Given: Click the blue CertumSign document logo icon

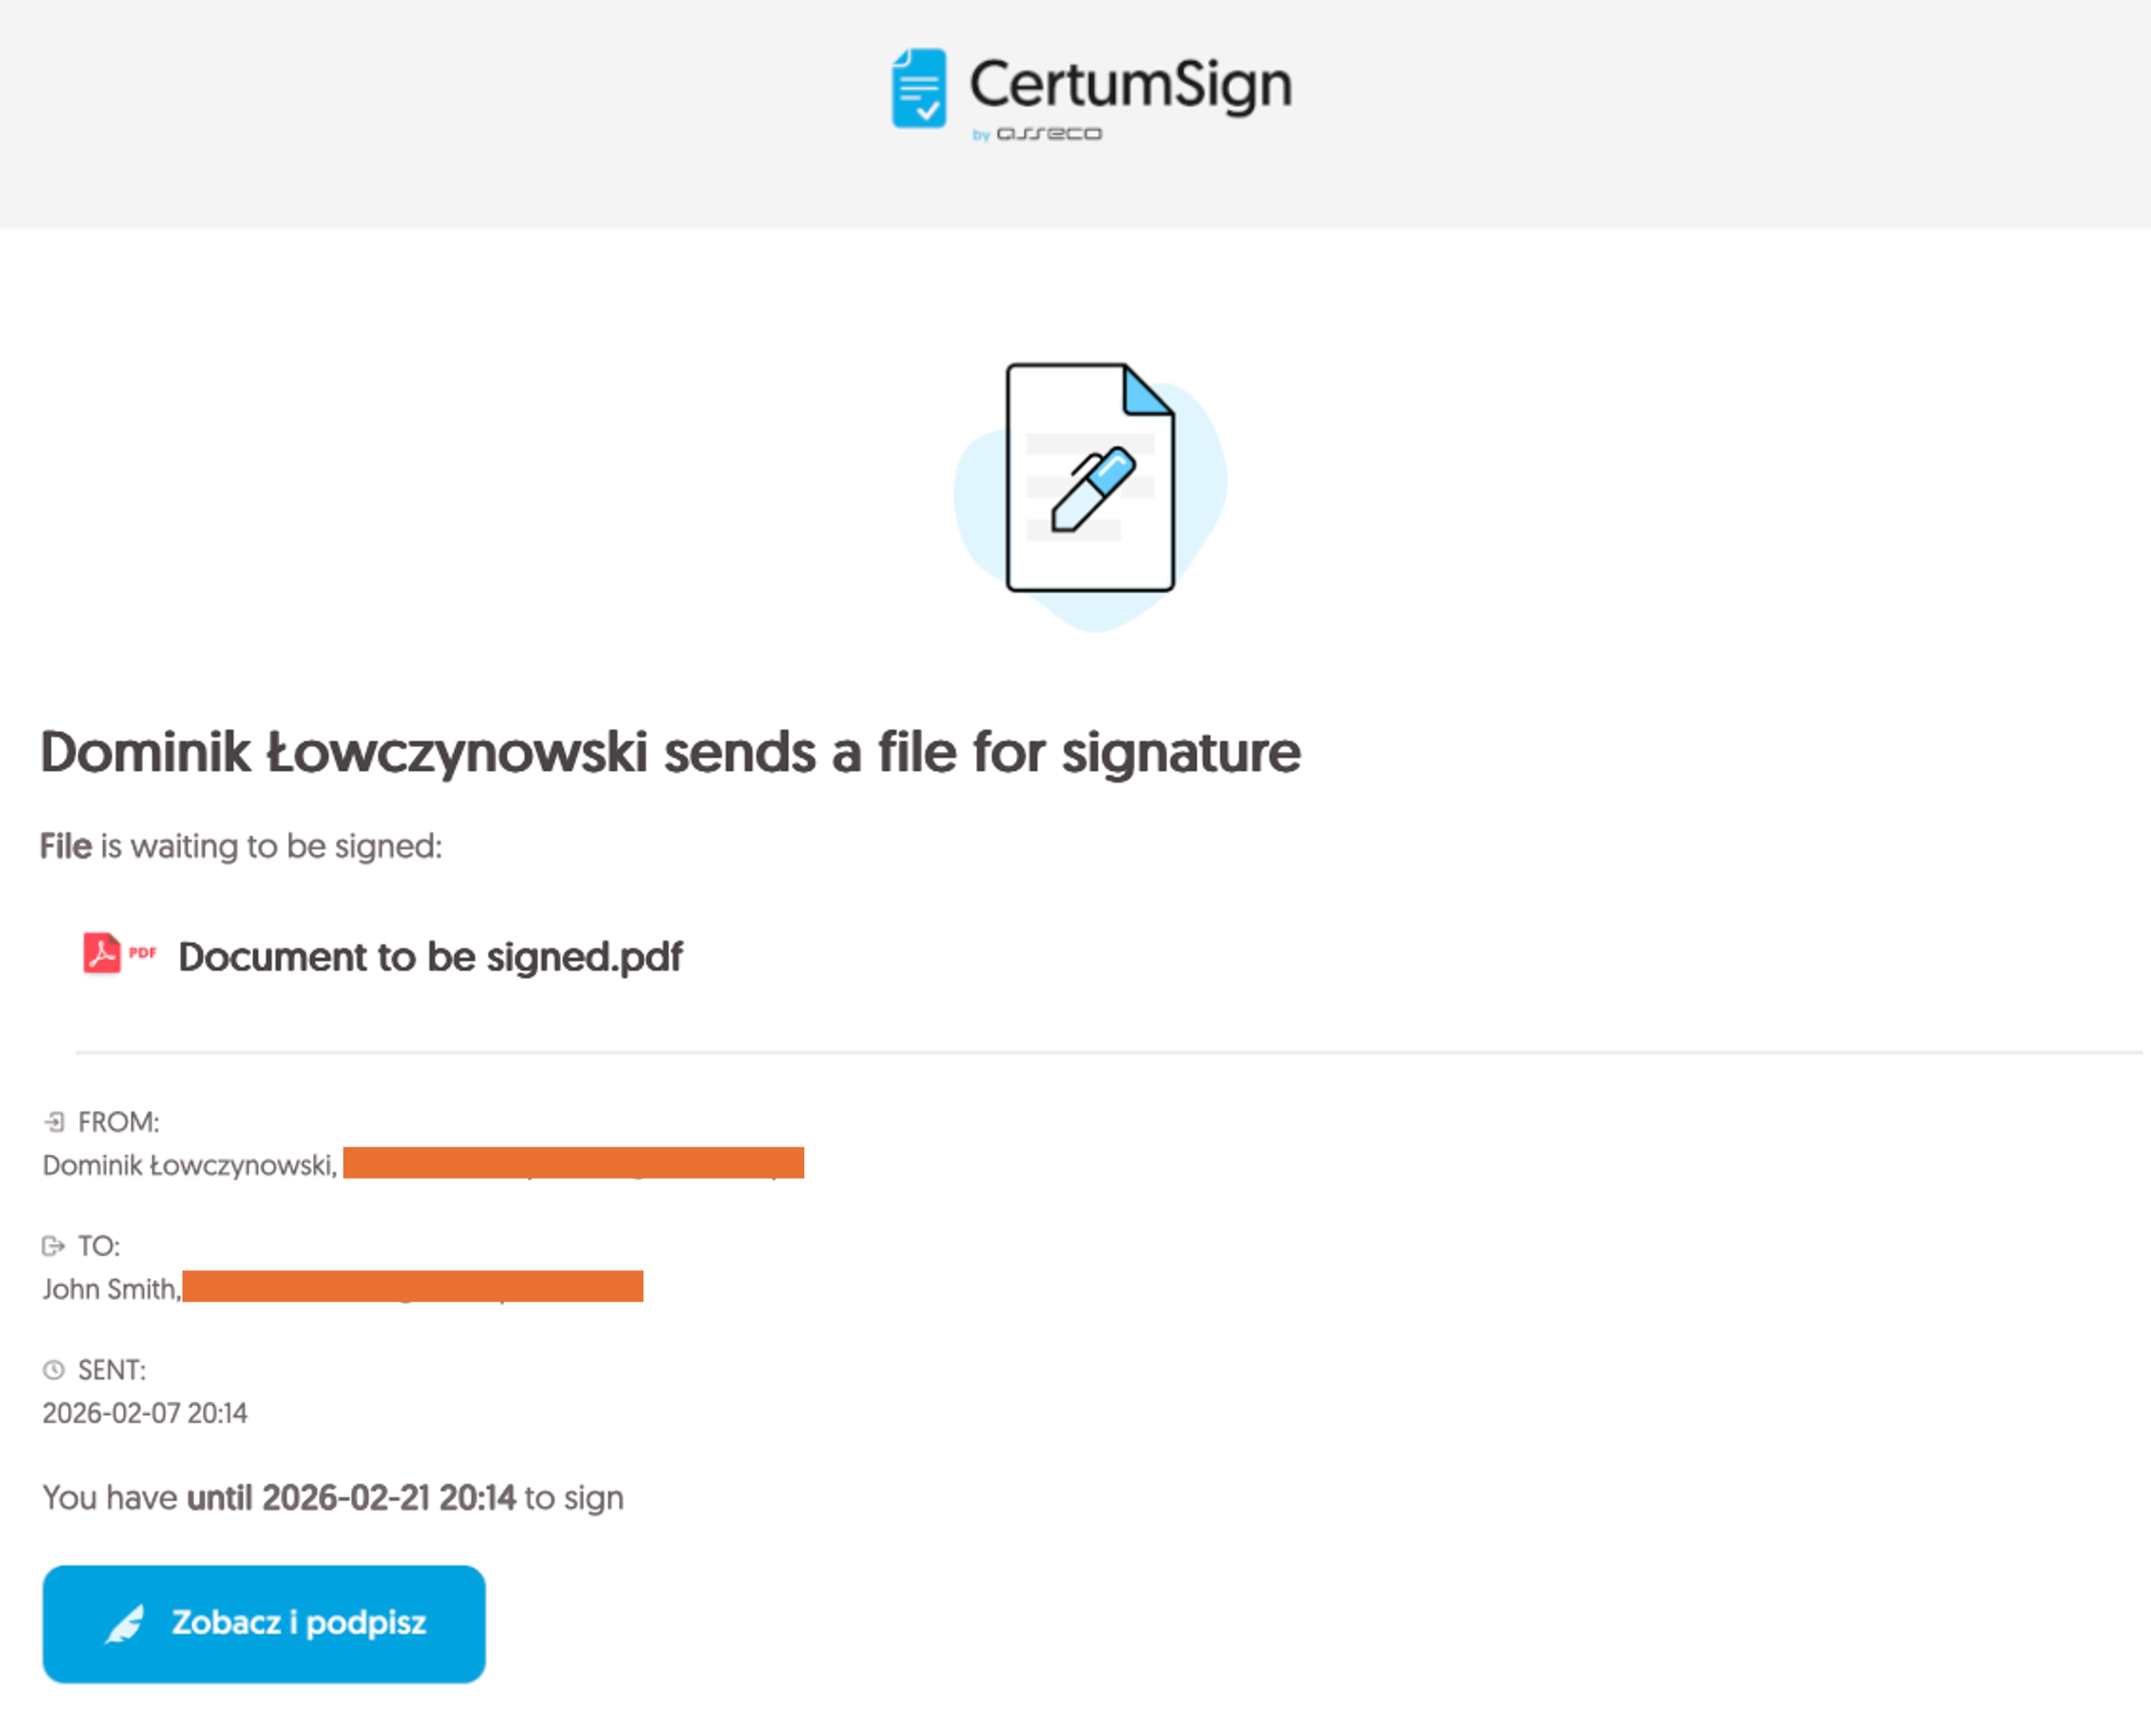Looking at the screenshot, I should tap(918, 88).
